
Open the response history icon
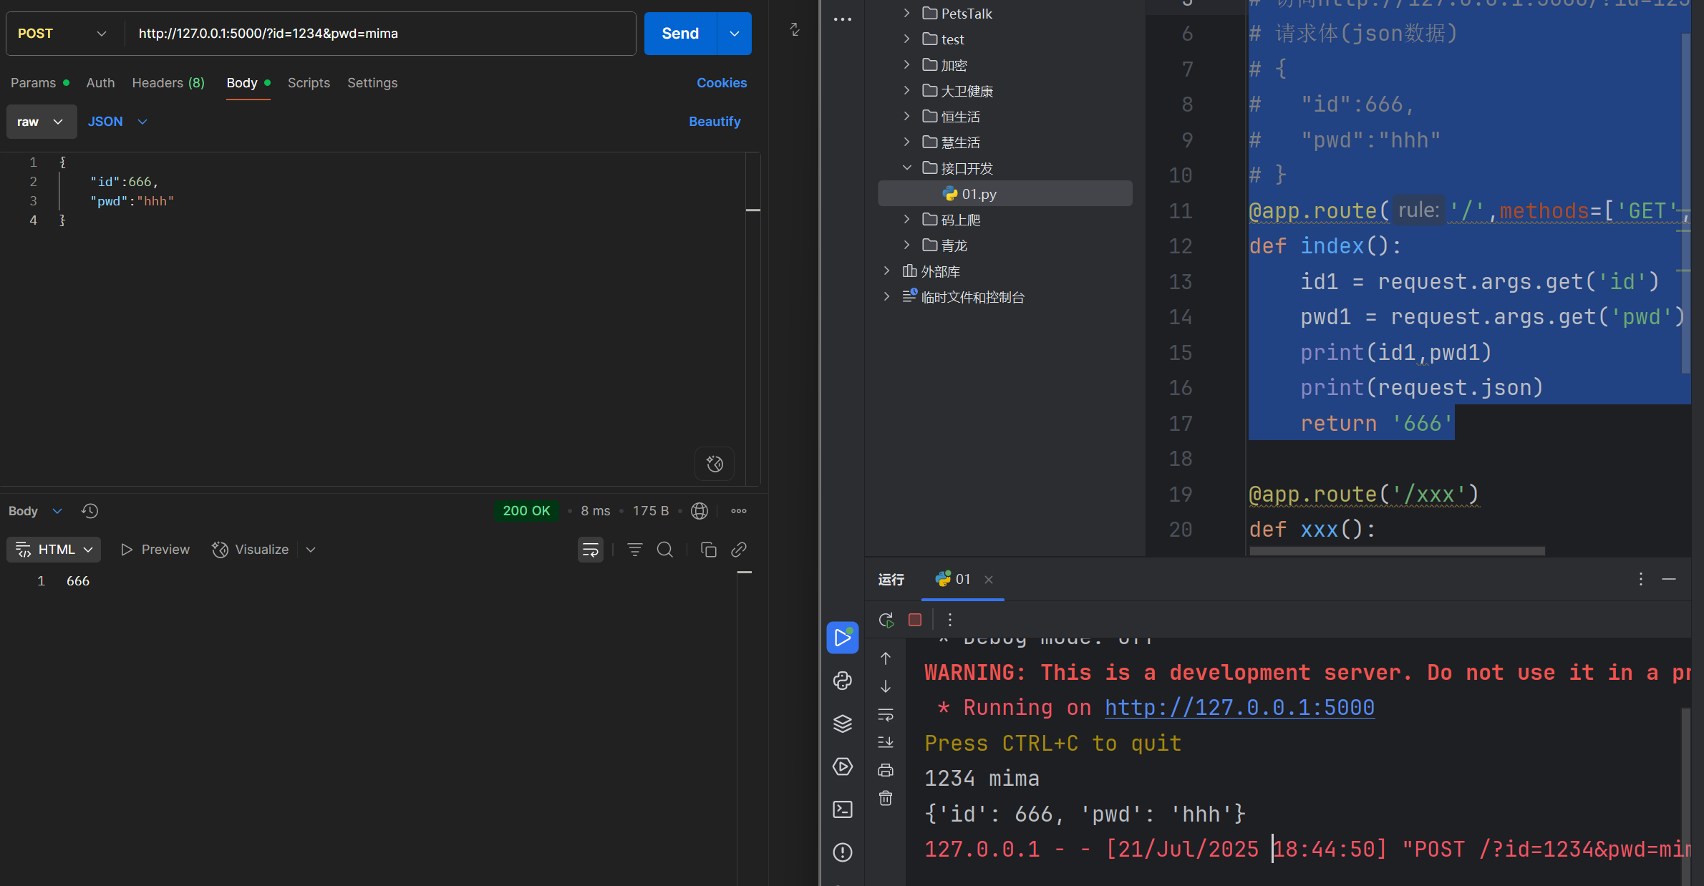89,511
